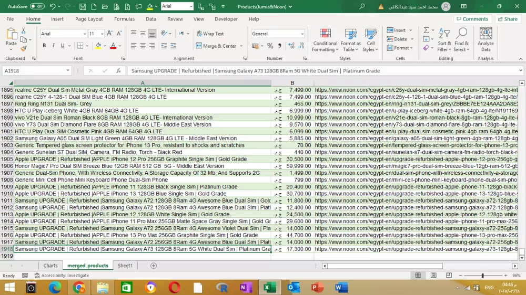The width and height of the screenshot is (526, 295).
Task: Switch to the Charts sheet tab
Action: pos(50,266)
